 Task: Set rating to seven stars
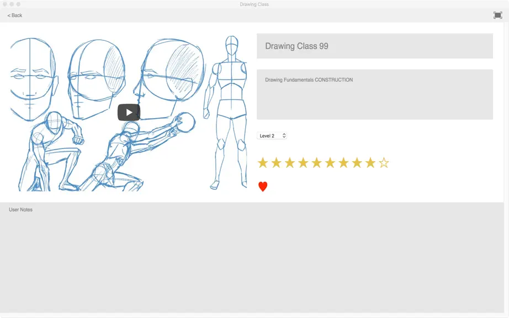pyautogui.click(x=343, y=162)
